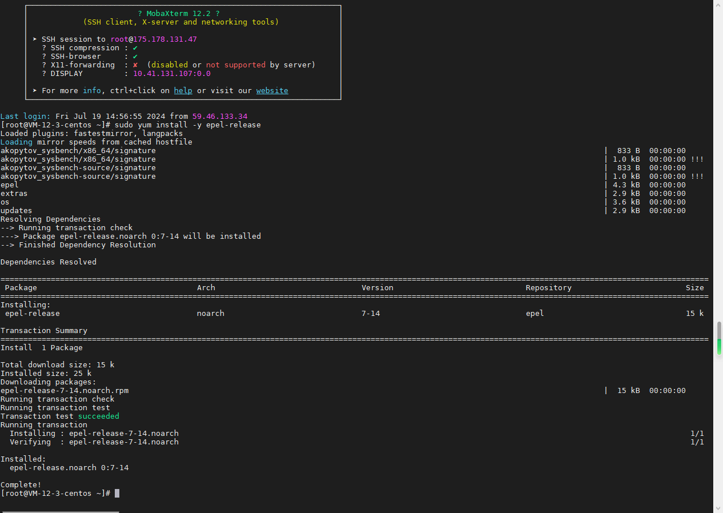723x513 pixels.
Task: Click the 'epel-release.noarch 0:7-14' installed entry
Action: [x=69, y=468]
